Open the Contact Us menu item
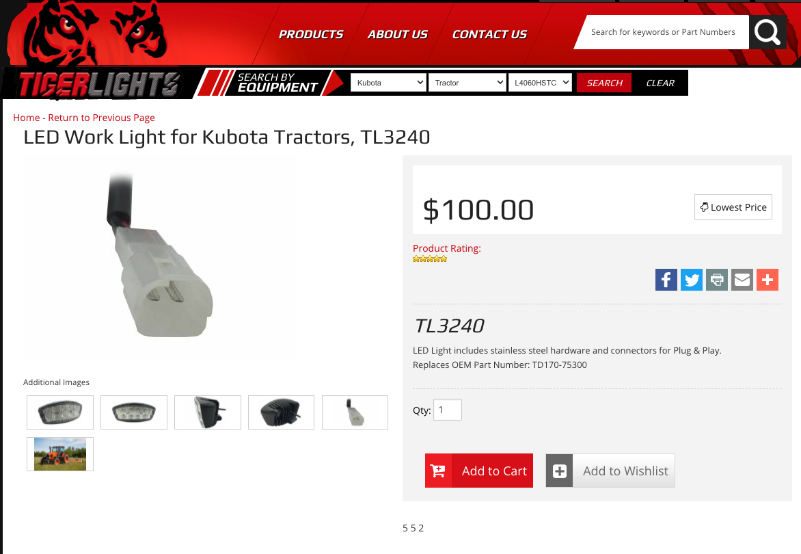The height and width of the screenshot is (554, 801). 489,34
